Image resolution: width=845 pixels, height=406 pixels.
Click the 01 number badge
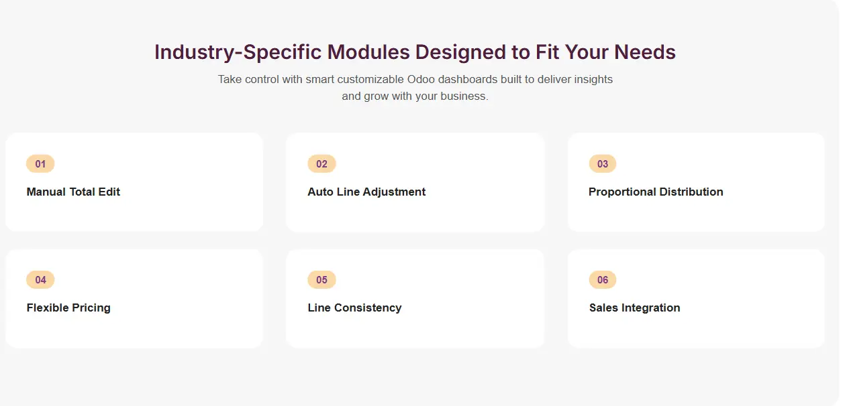click(40, 164)
